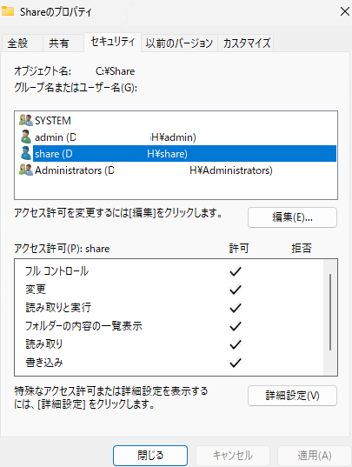This screenshot has height=467, width=352.
Task: Open the 以前のバージョン tab
Action: click(179, 43)
